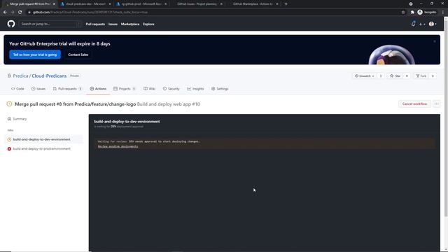Dismiss the Enterprise trial banner
Viewport: 448px width, 252px height.
(x=435, y=41)
